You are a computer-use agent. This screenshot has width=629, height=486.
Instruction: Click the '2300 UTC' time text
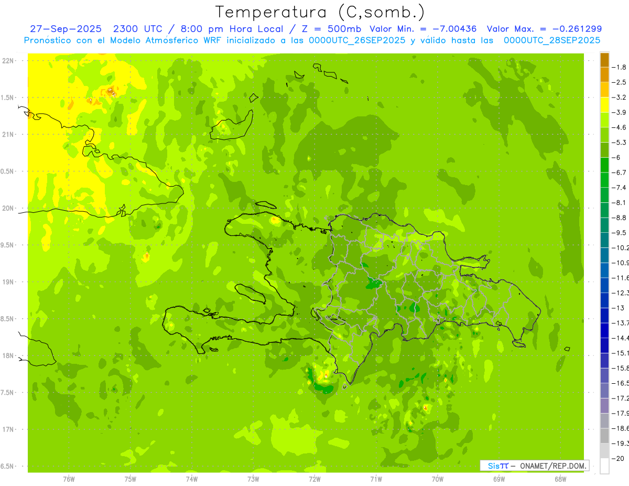[139, 29]
